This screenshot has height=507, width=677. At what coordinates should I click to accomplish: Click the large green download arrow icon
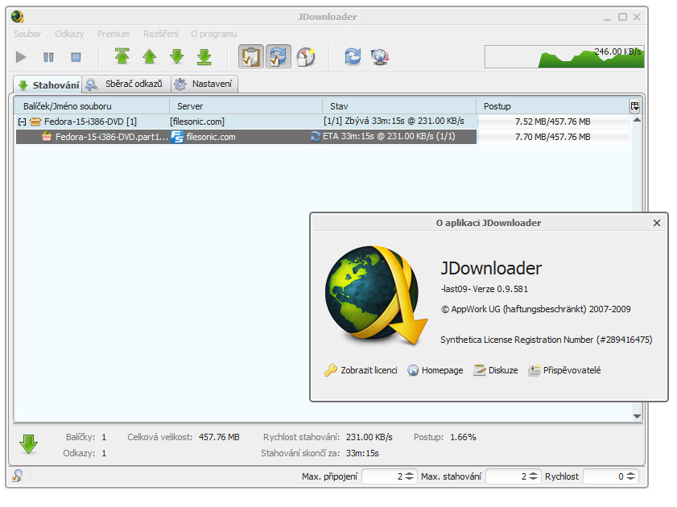tap(28, 444)
